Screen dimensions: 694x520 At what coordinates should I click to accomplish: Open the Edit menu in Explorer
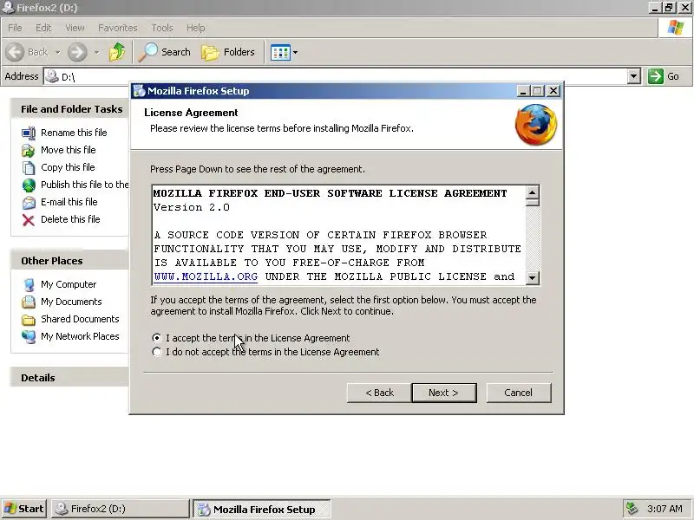43,28
